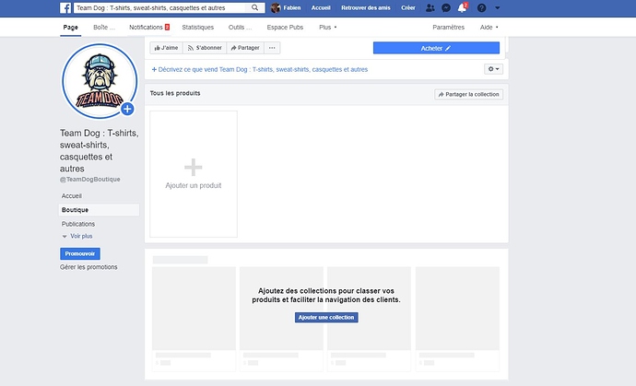Click the blue Acheter button
Screen dimensions: 636x386
coord(436,48)
